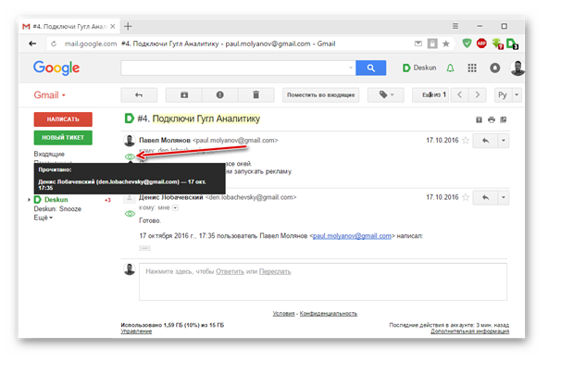The width and height of the screenshot is (561, 374).
Task: Open the Deskun: Snooze label
Action: pyautogui.click(x=57, y=209)
